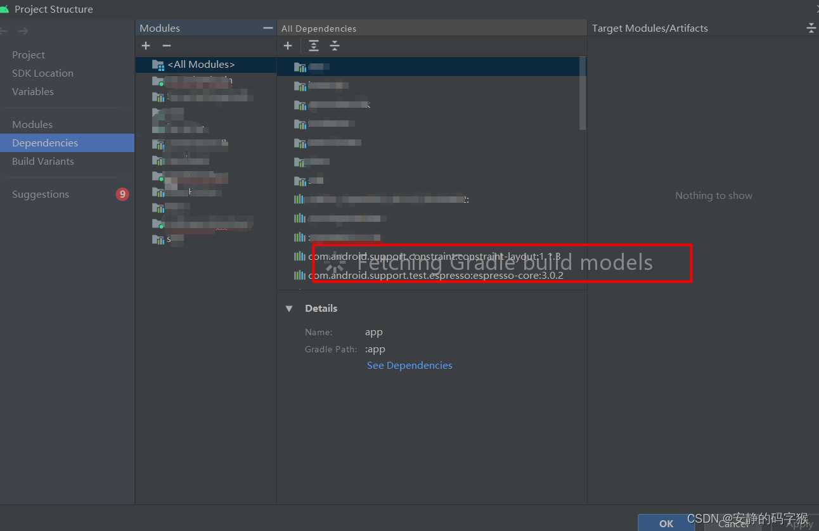Image resolution: width=819 pixels, height=531 pixels.
Task: Select Dependencies in sidebar
Action: [67, 143]
